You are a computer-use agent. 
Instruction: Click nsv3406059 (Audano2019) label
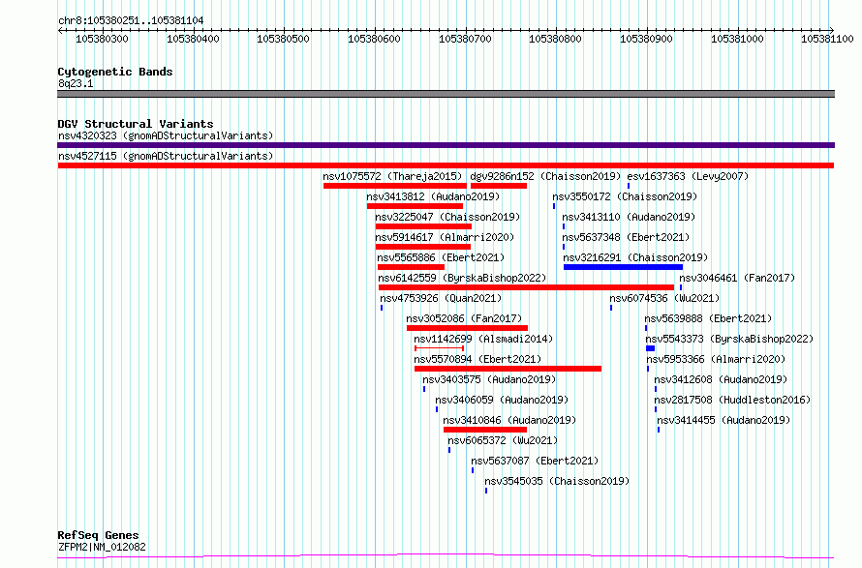(x=502, y=400)
